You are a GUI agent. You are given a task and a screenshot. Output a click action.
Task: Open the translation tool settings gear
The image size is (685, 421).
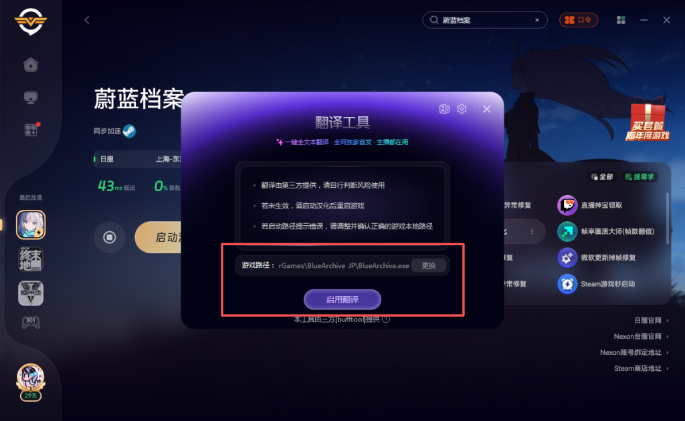(462, 109)
